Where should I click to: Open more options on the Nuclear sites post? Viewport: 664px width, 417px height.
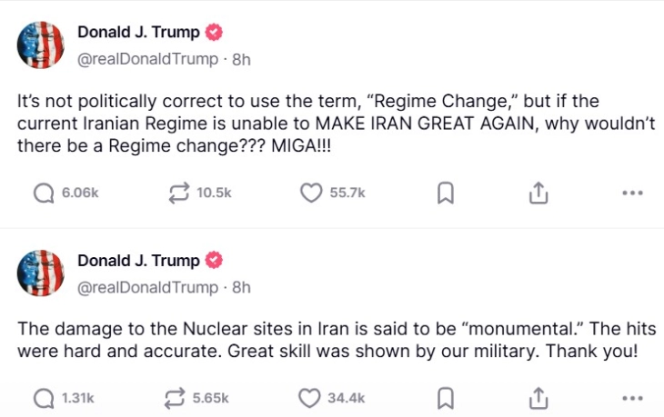coord(632,398)
